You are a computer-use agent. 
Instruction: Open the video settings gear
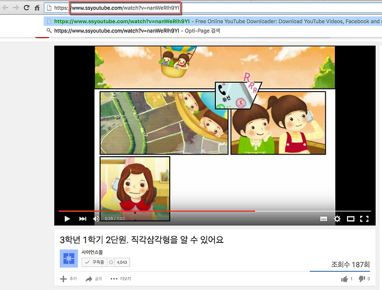(337, 219)
